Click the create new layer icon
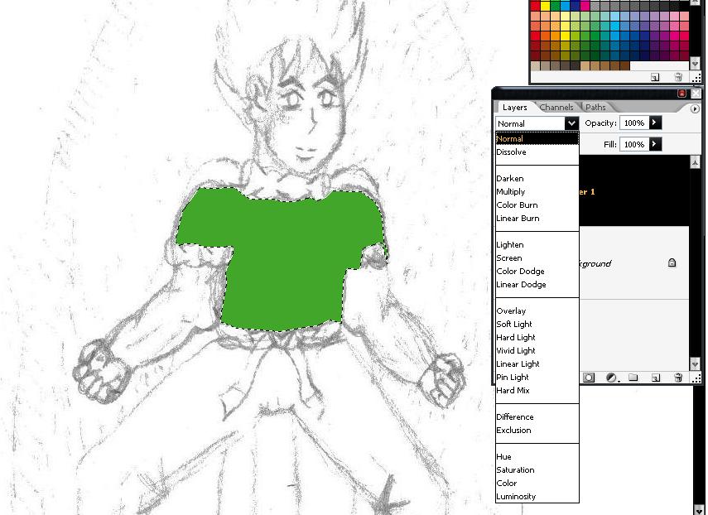 click(655, 378)
